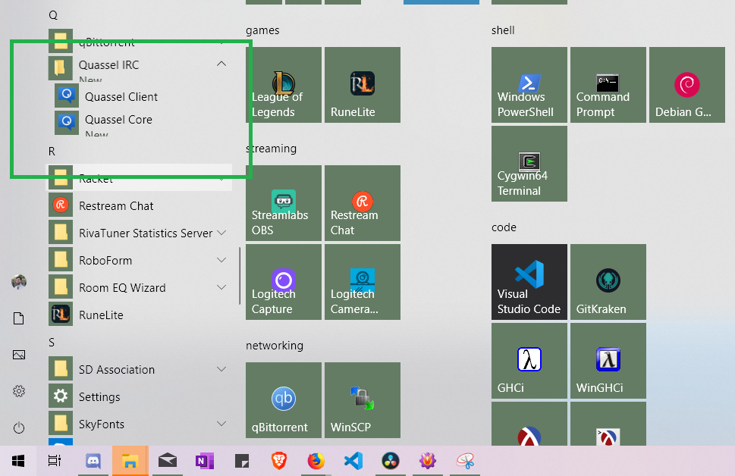Open OneNote from the taskbar

(204, 461)
